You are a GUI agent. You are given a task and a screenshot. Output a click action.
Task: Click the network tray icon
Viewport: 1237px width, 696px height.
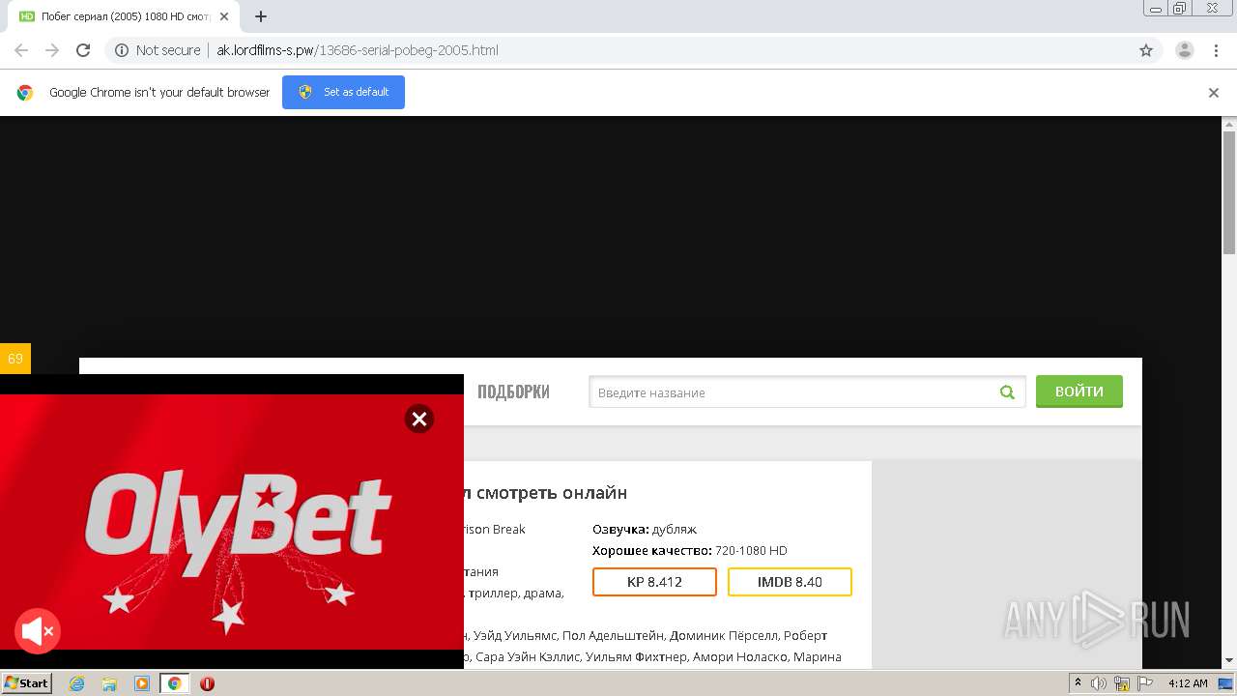[x=1122, y=683]
